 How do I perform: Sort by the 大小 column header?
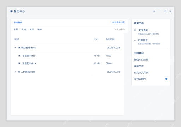point(96,39)
